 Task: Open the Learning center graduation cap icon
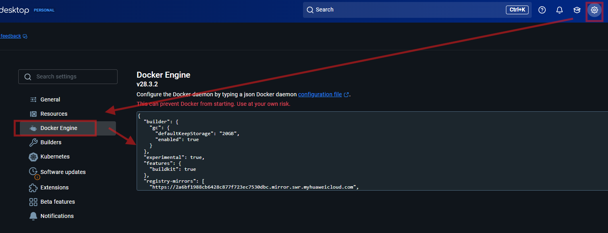point(577,10)
